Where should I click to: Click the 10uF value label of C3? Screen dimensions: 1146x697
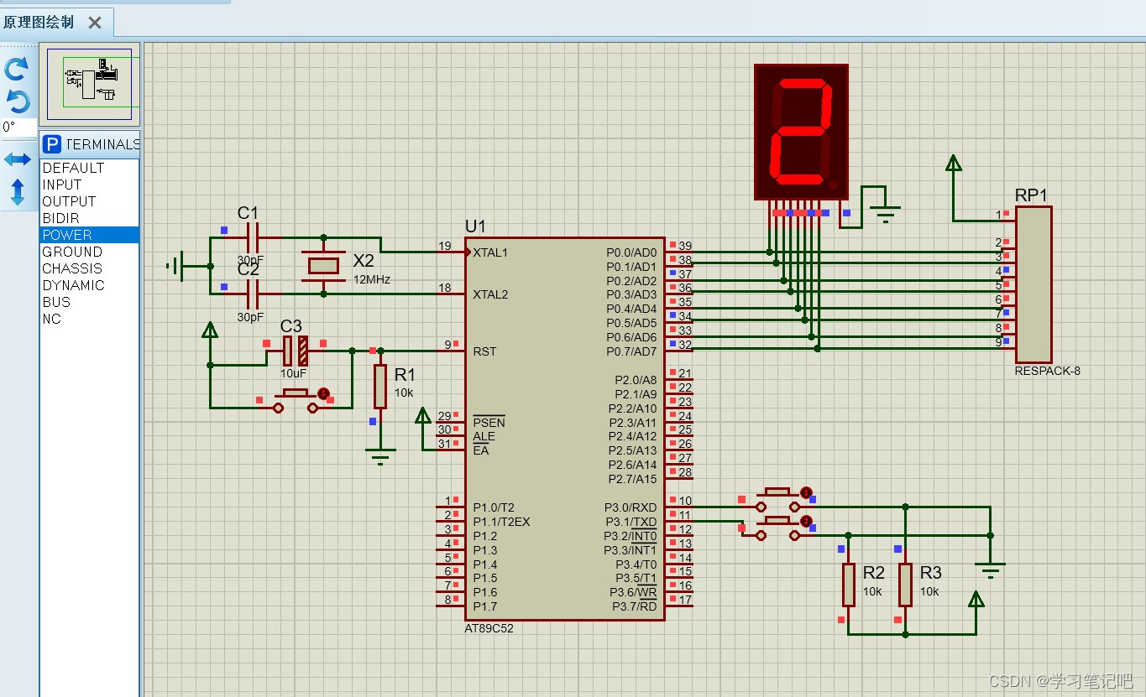(x=294, y=373)
